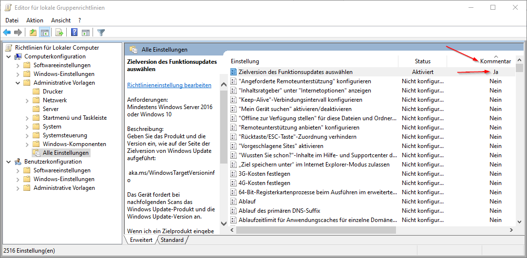The width and height of the screenshot is (527, 258).
Task: Open the Aktion menu
Action: 35,20
